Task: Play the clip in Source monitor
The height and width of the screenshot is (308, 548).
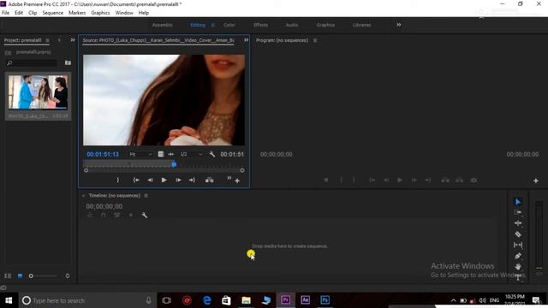Action: 164,180
